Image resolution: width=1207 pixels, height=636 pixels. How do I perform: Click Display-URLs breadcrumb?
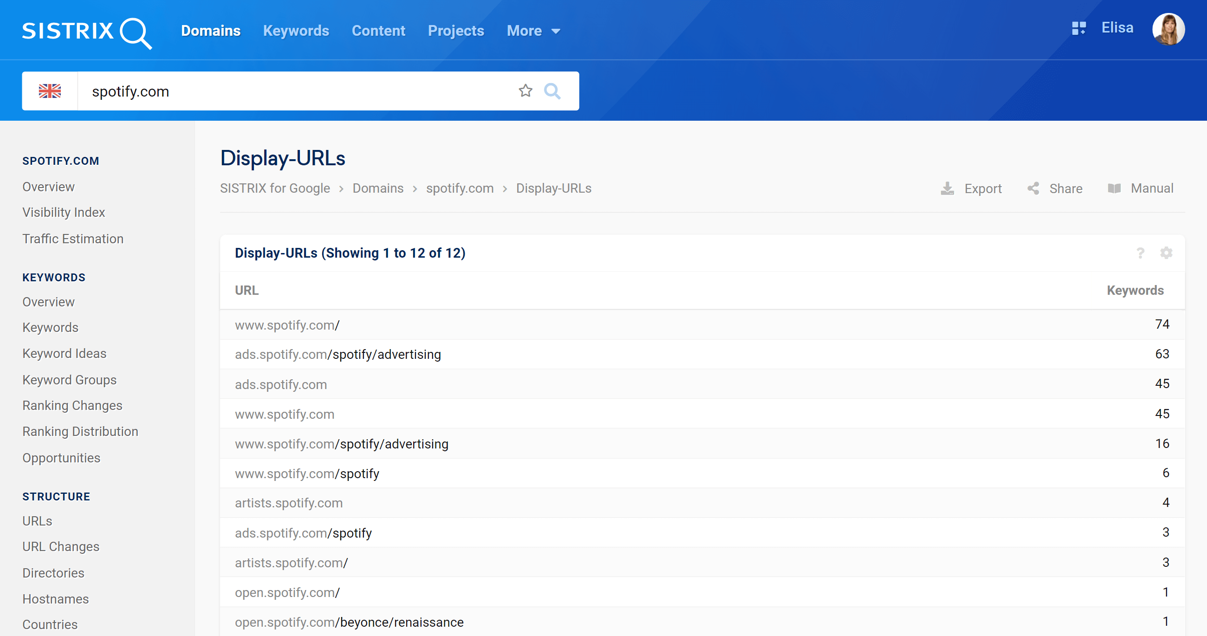click(553, 188)
